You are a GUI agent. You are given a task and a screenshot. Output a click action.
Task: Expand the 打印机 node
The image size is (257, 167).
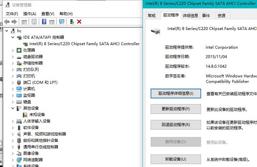click(x=13, y=76)
